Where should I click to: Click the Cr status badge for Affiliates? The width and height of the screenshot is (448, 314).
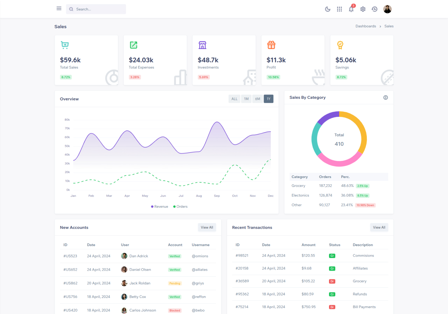click(x=332, y=269)
